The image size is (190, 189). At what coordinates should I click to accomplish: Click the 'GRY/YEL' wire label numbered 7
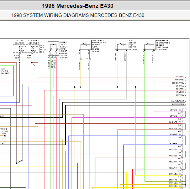point(180,95)
